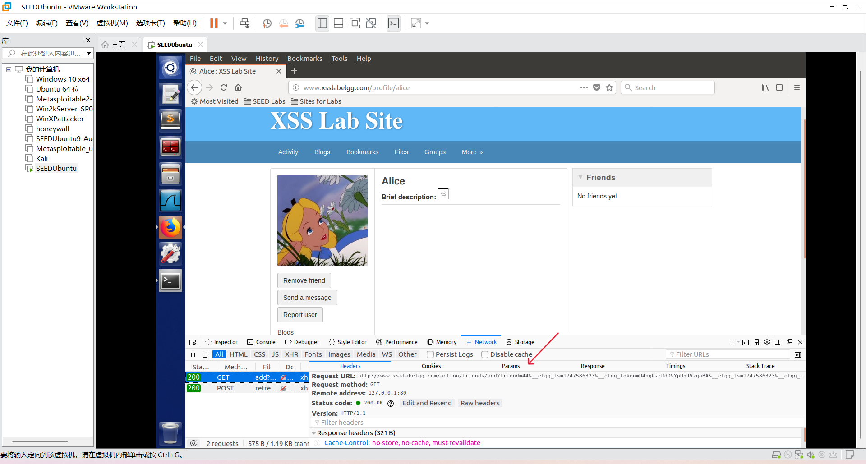Click the Raw headers button
The width and height of the screenshot is (866, 464).
point(480,403)
